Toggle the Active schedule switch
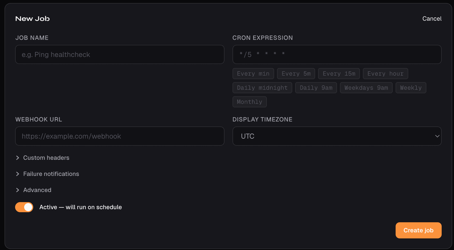Screen dimensions: 454x250 pos(24,207)
